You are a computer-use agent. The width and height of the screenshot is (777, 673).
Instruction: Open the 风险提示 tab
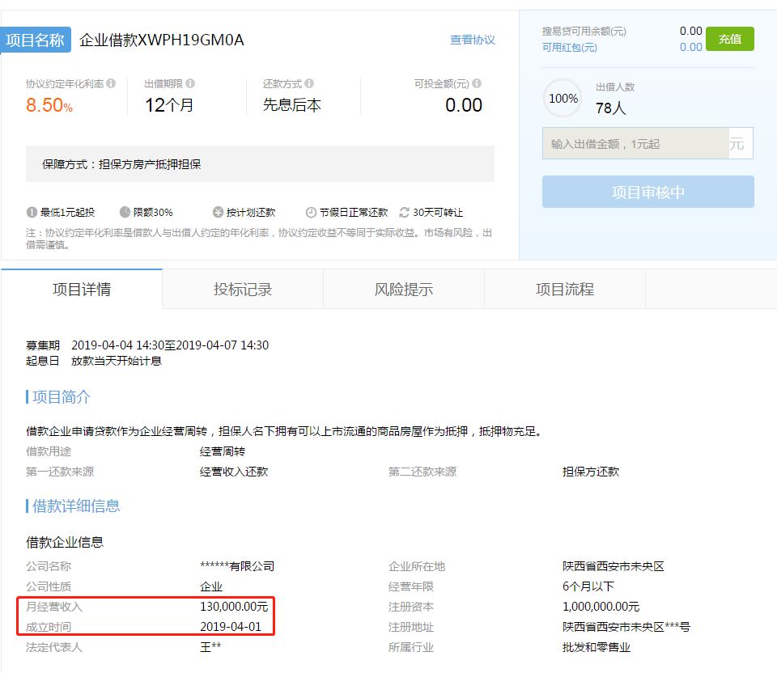(x=404, y=290)
